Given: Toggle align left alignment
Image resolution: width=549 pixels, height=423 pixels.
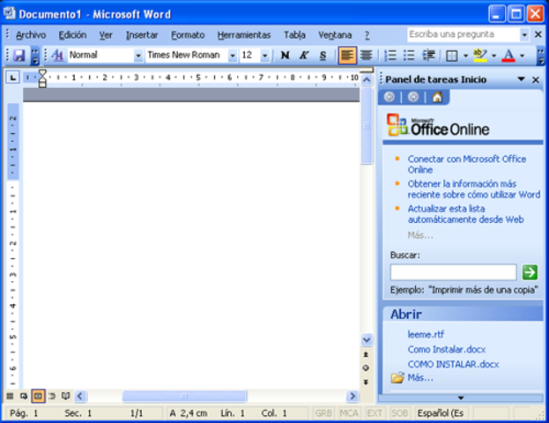Looking at the screenshot, I should click(x=347, y=56).
